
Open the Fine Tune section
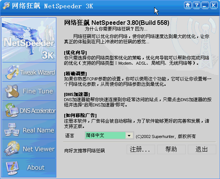coord(29,91)
